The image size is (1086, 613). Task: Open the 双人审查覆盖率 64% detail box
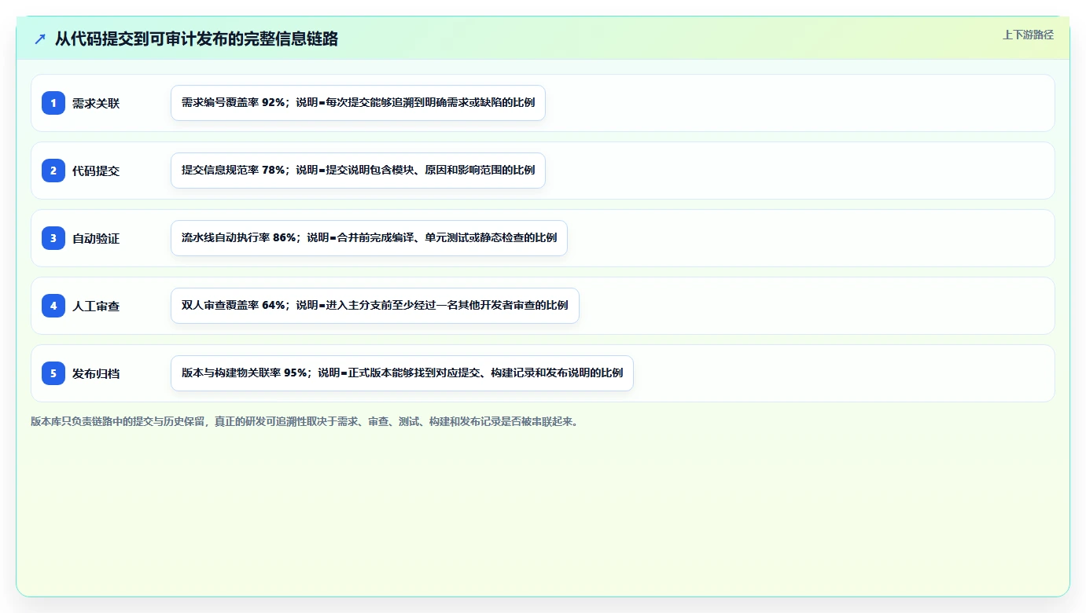(375, 306)
